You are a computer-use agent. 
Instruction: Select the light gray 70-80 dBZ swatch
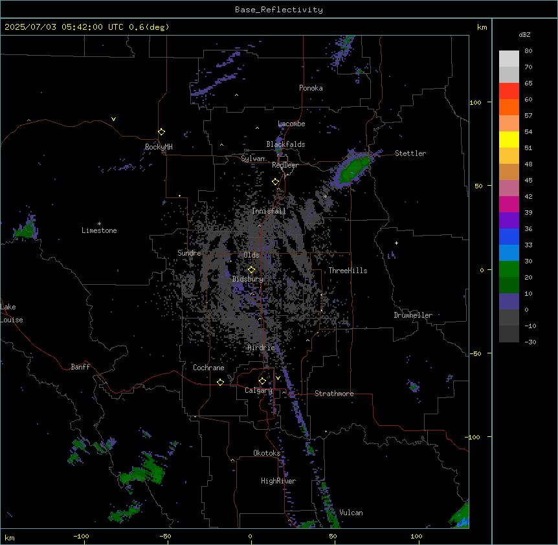509,59
